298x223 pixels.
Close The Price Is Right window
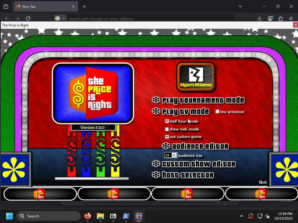click(x=296, y=25)
